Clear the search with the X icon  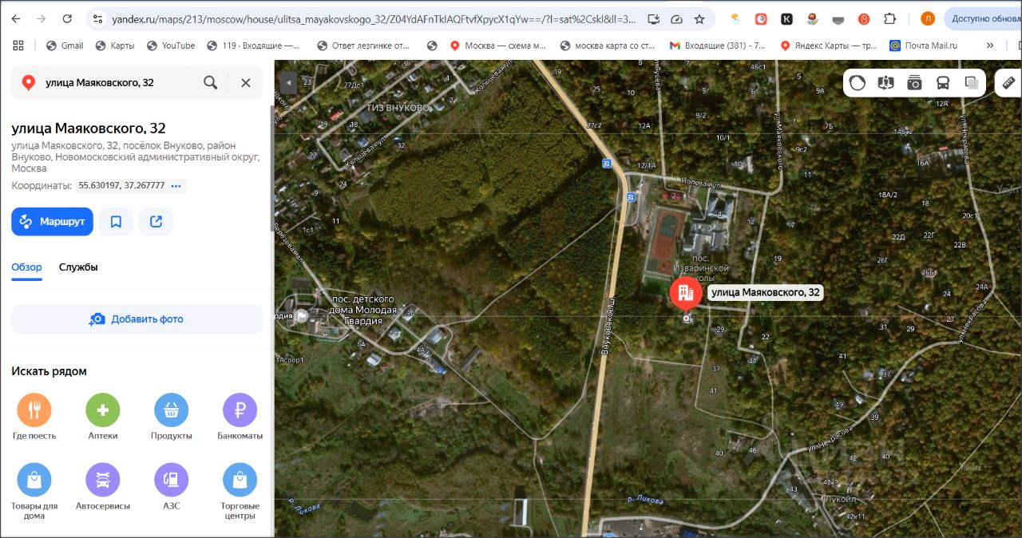246,82
